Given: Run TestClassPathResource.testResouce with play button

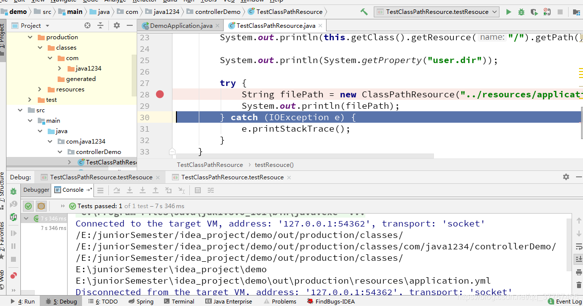Looking at the screenshot, I should [x=508, y=12].
